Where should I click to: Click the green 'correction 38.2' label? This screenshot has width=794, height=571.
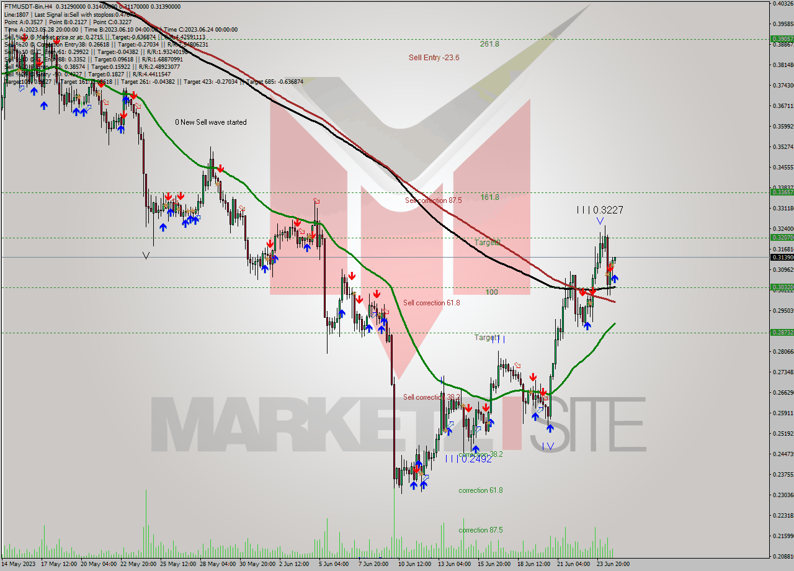pos(481,454)
